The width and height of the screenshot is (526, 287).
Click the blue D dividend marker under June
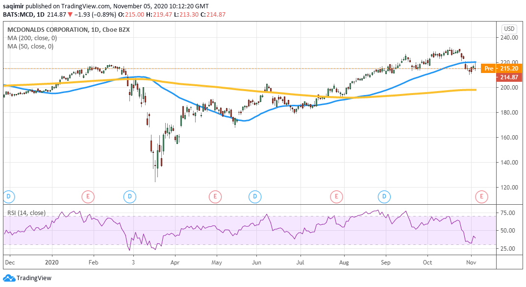pos(254,196)
